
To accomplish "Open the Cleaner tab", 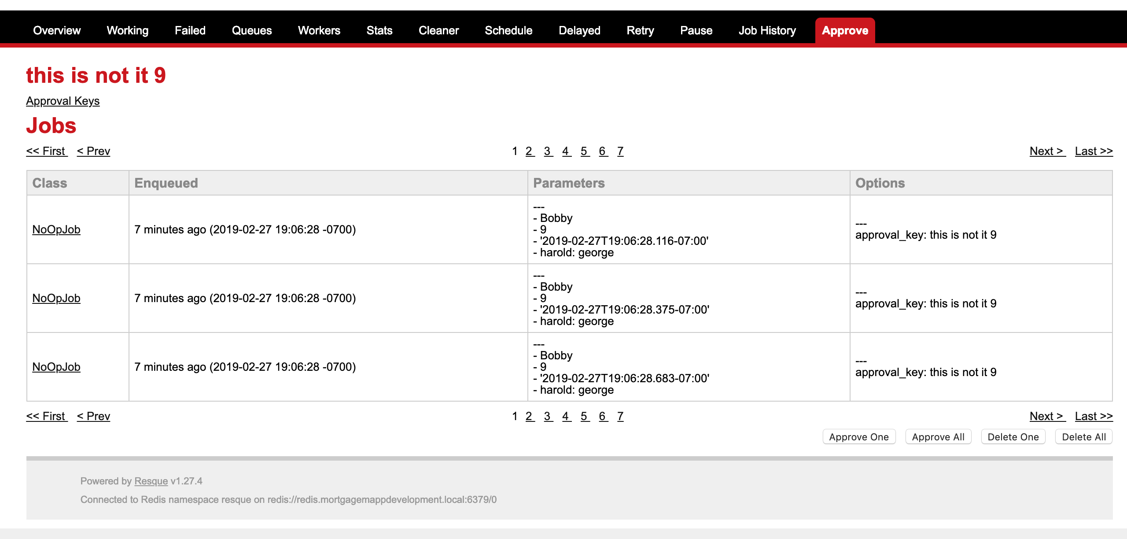I will tap(438, 30).
